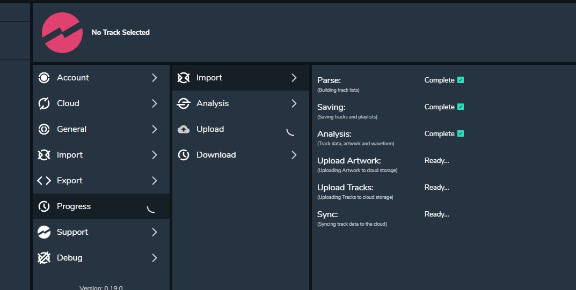The height and width of the screenshot is (290, 576).
Task: Toggle the Saving Complete checkbox
Action: pos(461,107)
